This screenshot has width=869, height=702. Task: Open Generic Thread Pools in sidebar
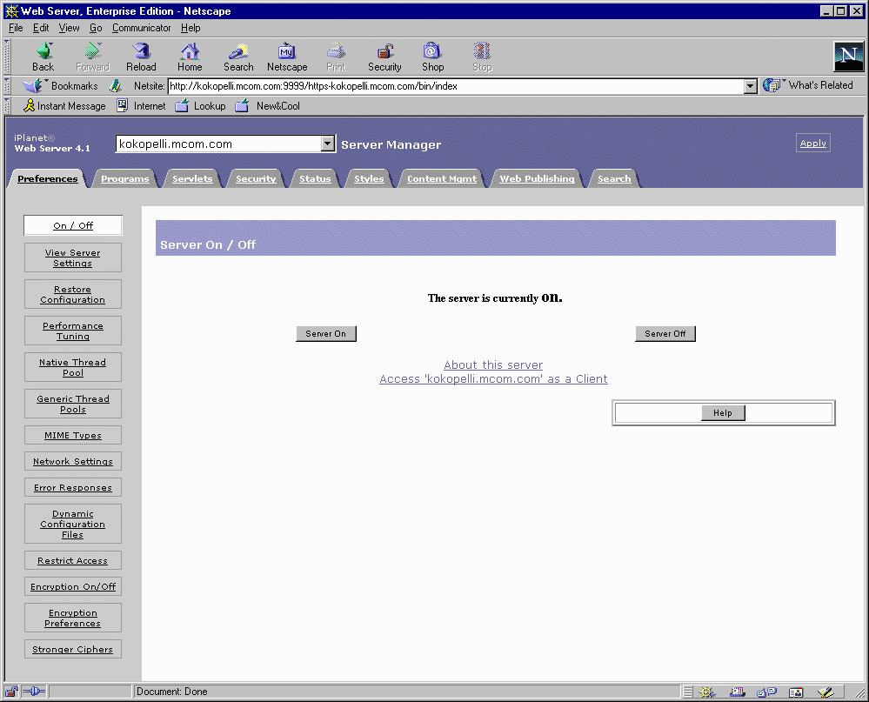click(72, 404)
